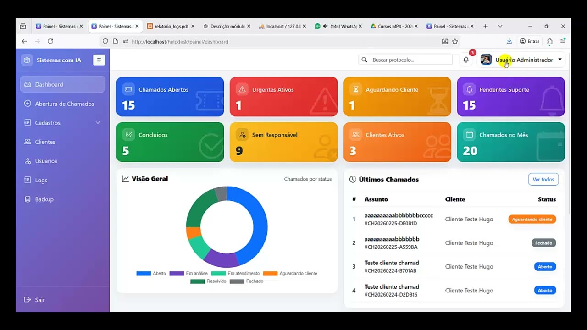Toggle the Aberto legend swatch
Image resolution: width=587 pixels, height=330 pixels.
point(144,274)
